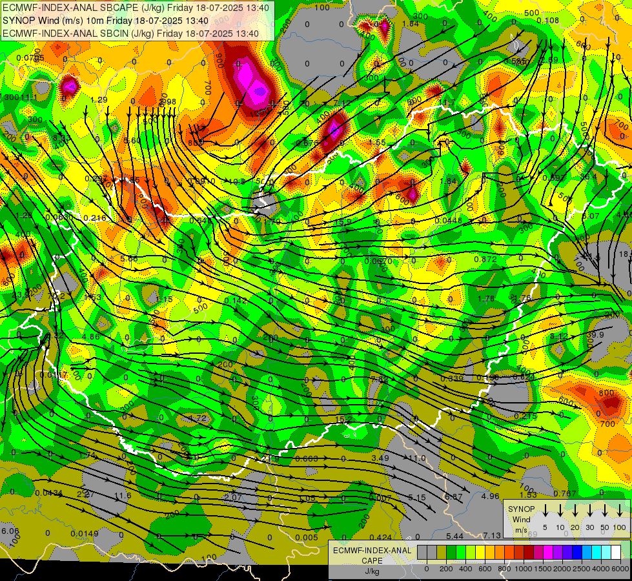Click the 0.0149 value on the map

pos(84,534)
